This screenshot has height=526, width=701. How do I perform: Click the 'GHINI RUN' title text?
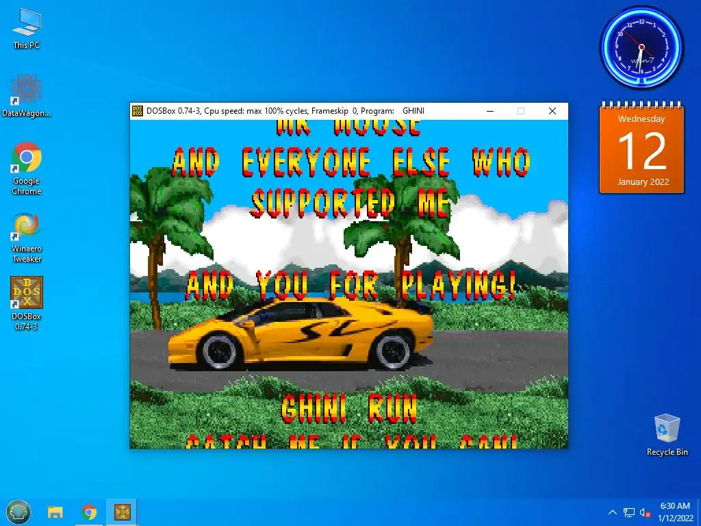(x=349, y=408)
